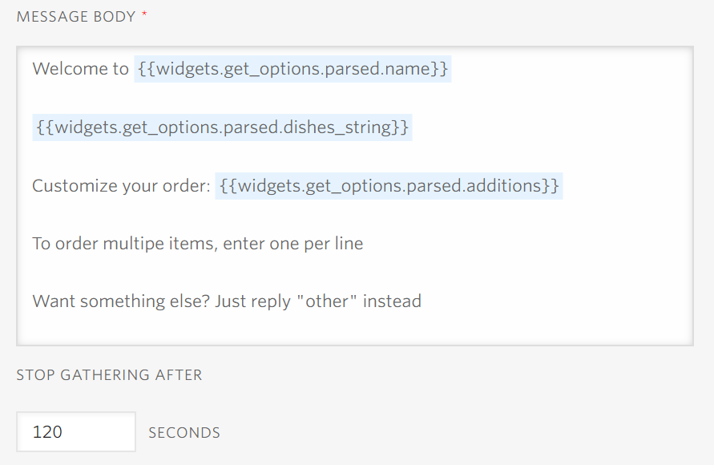
Task: Select the dishes_string variable token
Action: click(222, 127)
